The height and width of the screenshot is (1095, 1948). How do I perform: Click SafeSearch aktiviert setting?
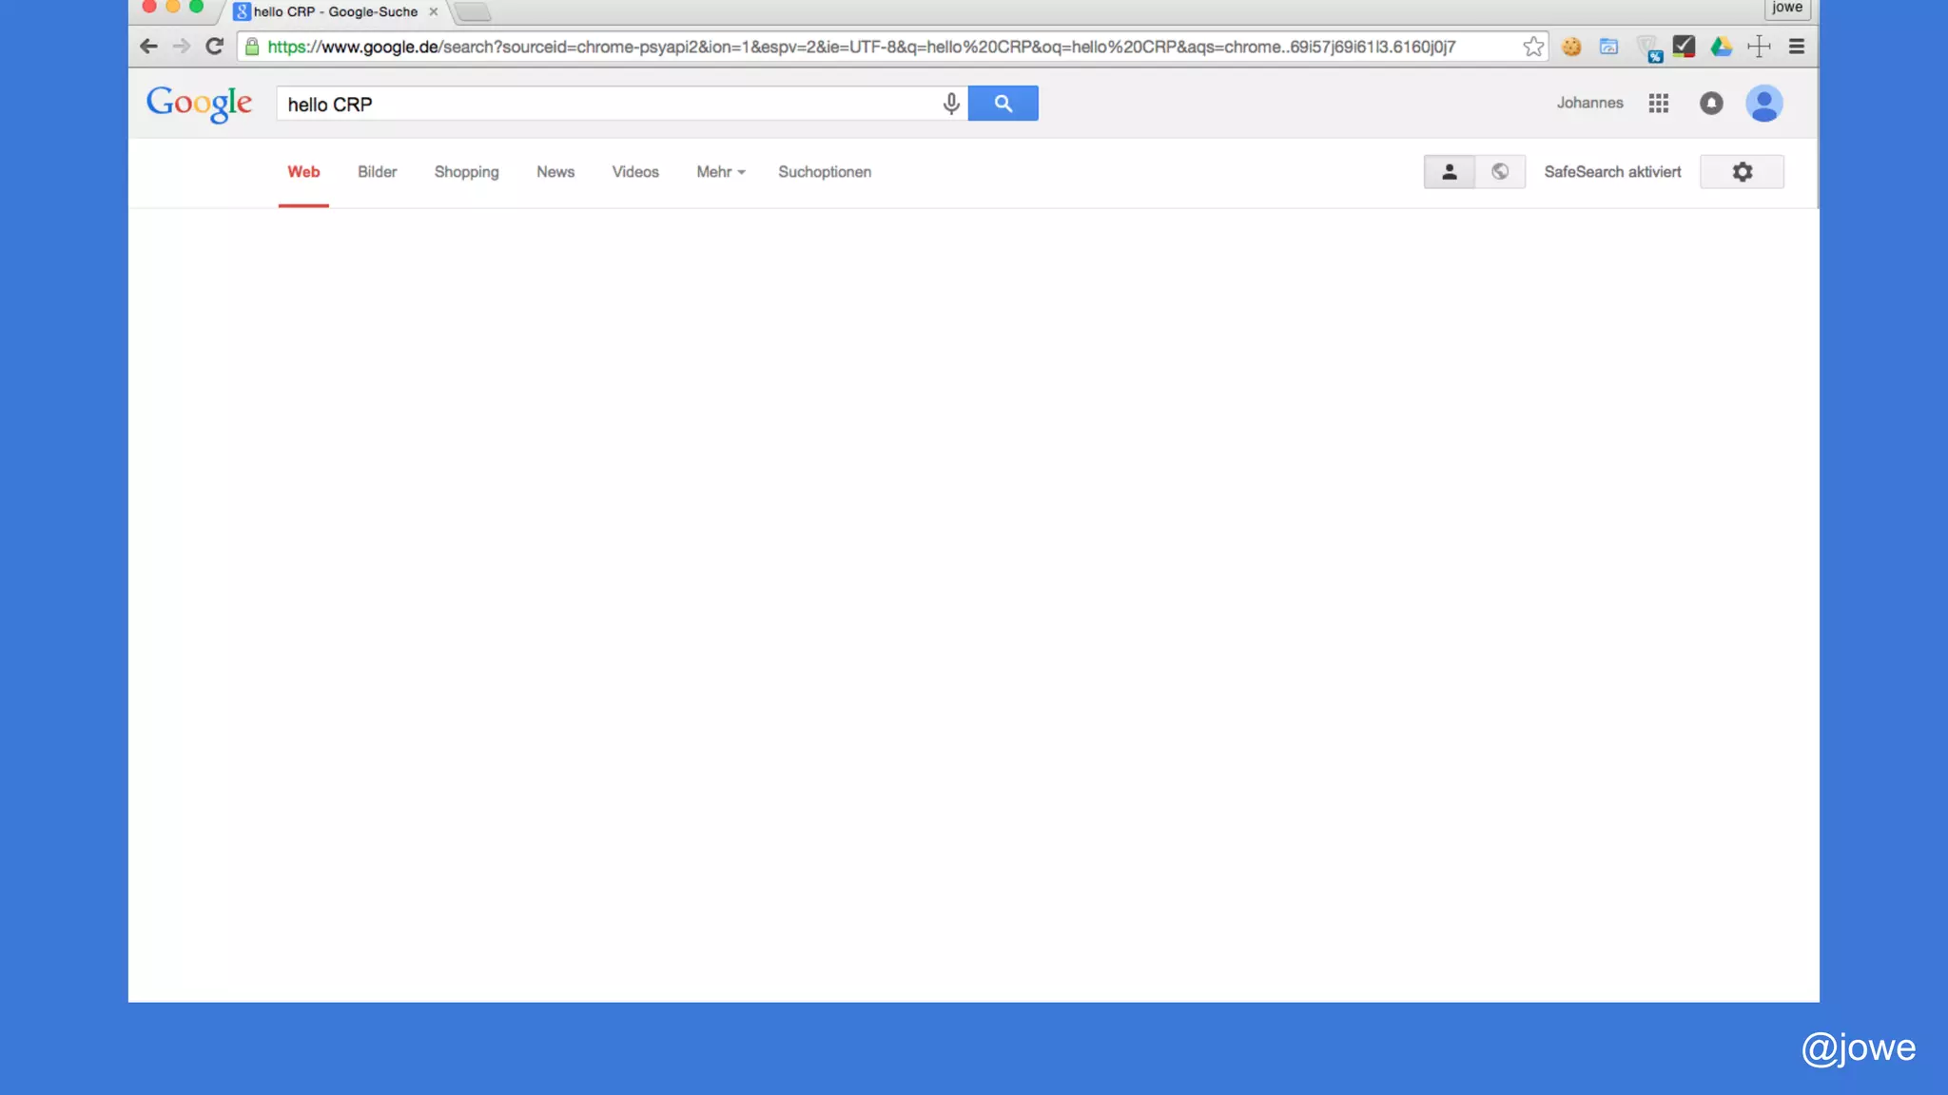[x=1612, y=172]
